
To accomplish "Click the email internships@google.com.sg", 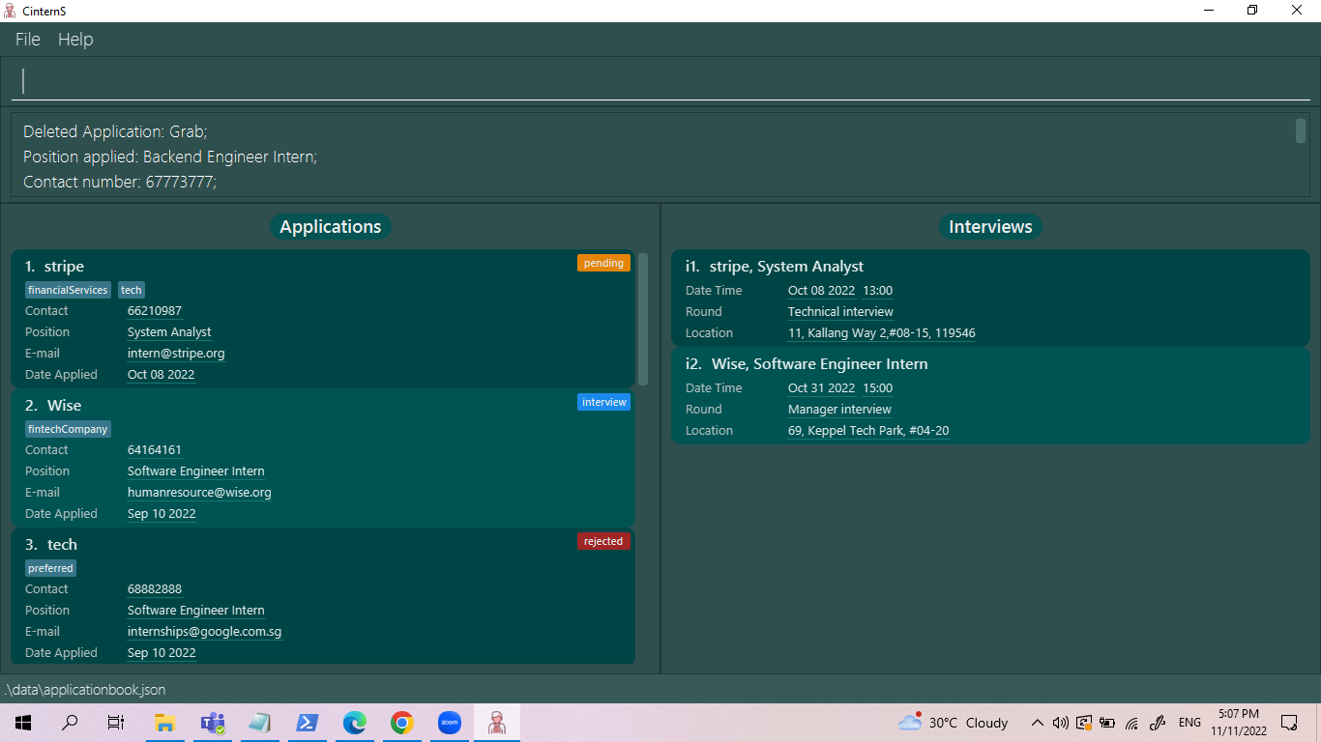I will 205,632.
